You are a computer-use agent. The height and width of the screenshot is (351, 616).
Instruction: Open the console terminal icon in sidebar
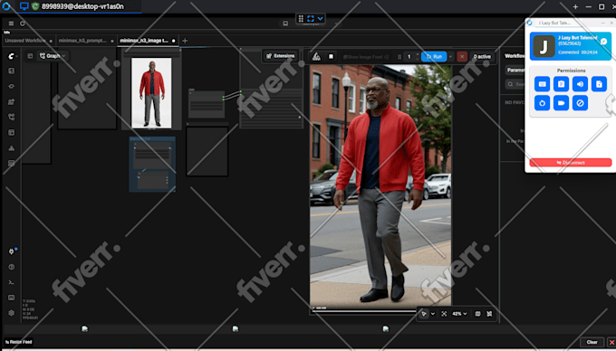pyautogui.click(x=12, y=282)
